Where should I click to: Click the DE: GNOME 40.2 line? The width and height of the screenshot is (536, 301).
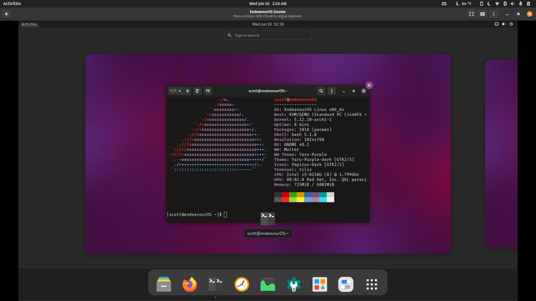pyautogui.click(x=291, y=145)
